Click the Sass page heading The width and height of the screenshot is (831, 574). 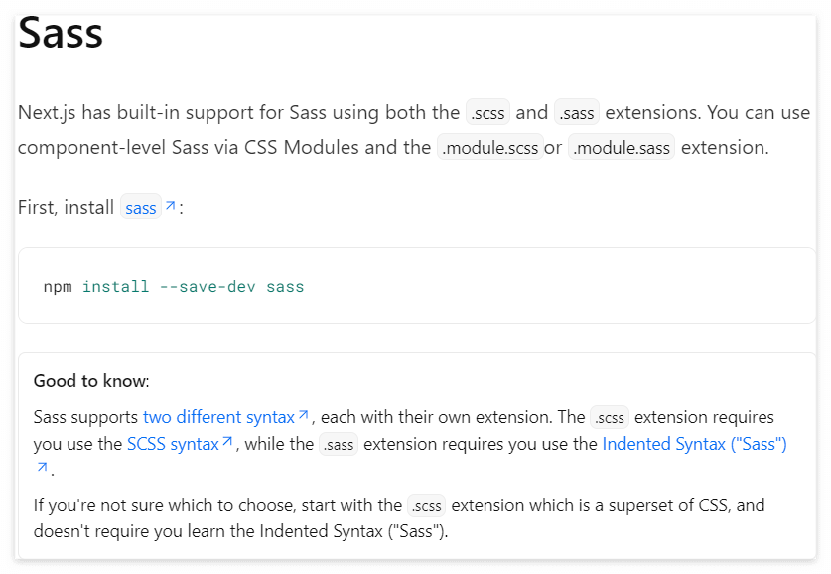[x=61, y=33]
